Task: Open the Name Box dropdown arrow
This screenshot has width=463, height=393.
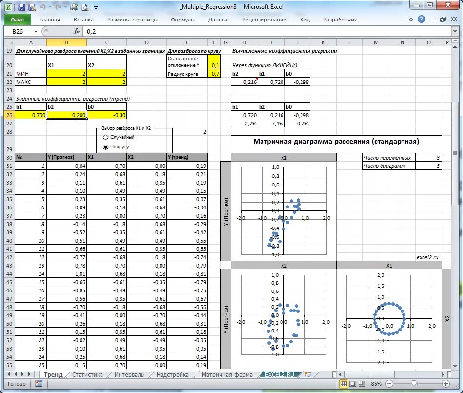Action: point(36,32)
